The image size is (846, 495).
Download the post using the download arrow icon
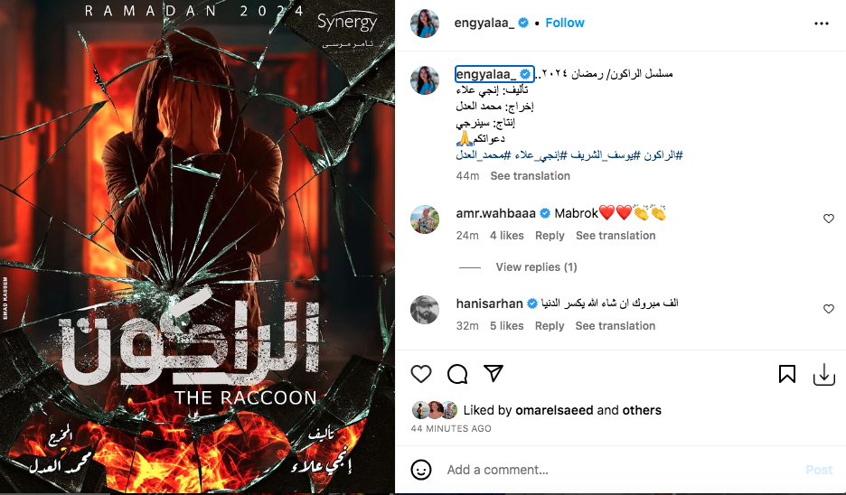pyautogui.click(x=824, y=374)
